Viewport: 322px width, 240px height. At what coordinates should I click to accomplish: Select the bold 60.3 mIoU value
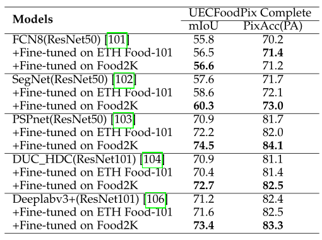[203, 106]
